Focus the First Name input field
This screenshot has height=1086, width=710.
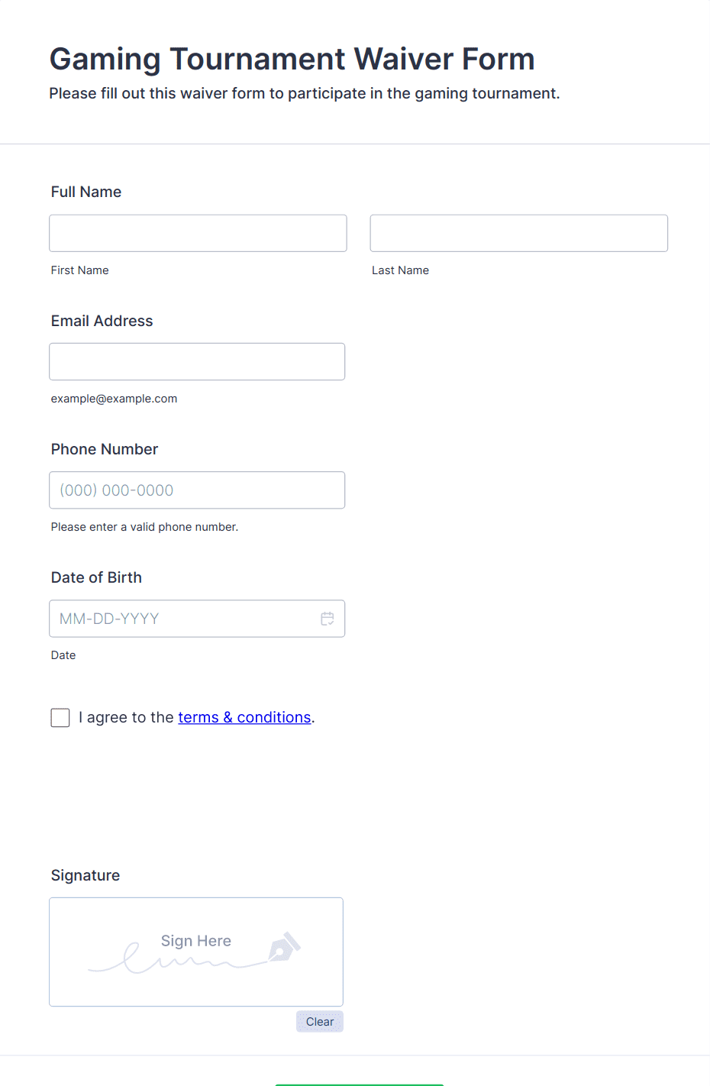coord(198,233)
